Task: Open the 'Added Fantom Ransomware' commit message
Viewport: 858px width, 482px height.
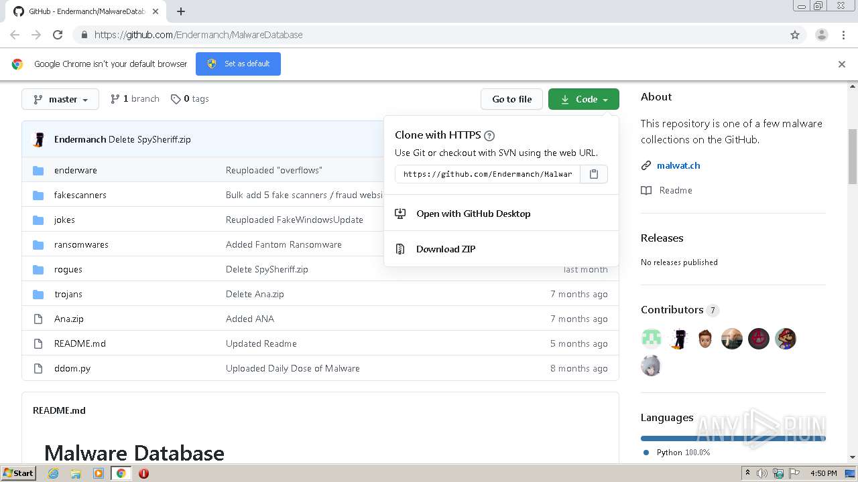Action: click(284, 245)
